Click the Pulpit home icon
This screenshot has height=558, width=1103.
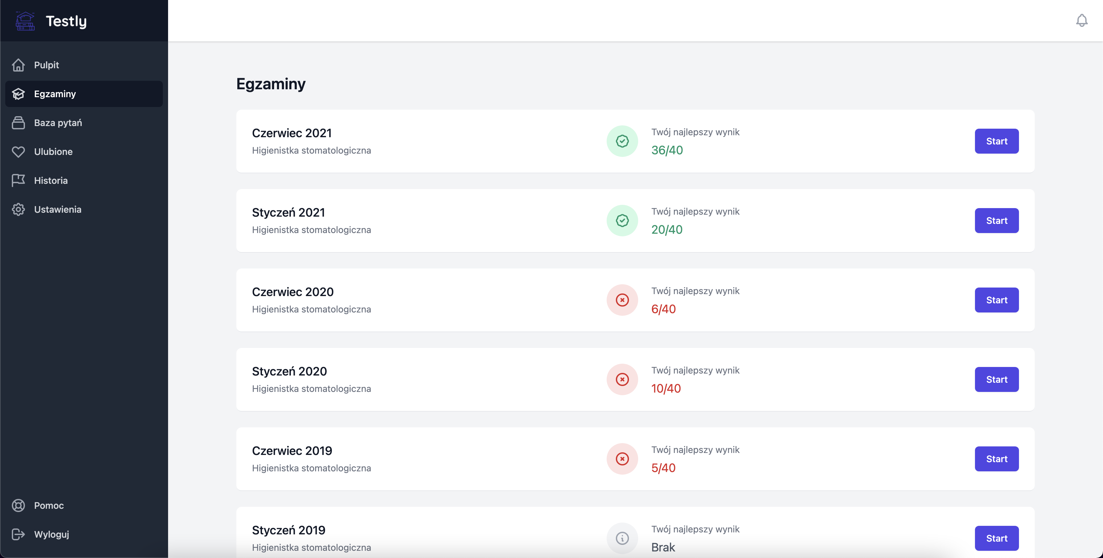pyautogui.click(x=18, y=65)
